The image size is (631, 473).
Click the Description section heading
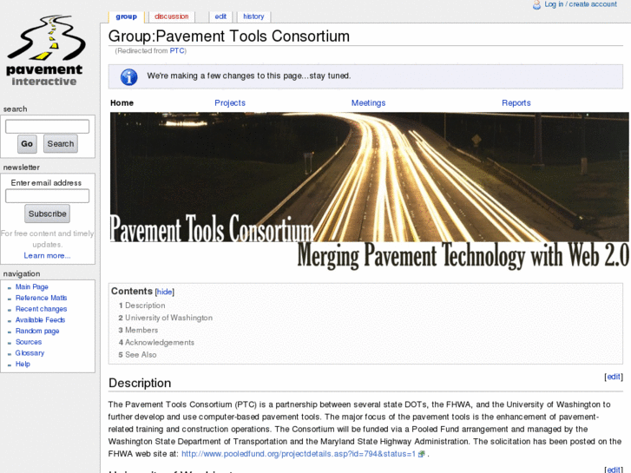click(140, 383)
